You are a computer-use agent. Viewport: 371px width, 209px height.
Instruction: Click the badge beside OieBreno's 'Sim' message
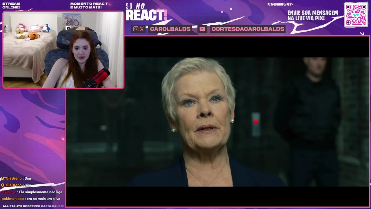point(3,185)
